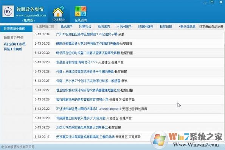Switch to the 凤凰网爆料 tab
225x150 pixels.
(x=146, y=27)
